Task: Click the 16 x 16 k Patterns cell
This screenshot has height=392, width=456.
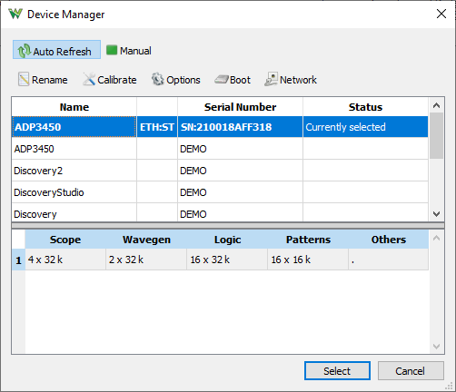Action: click(308, 260)
